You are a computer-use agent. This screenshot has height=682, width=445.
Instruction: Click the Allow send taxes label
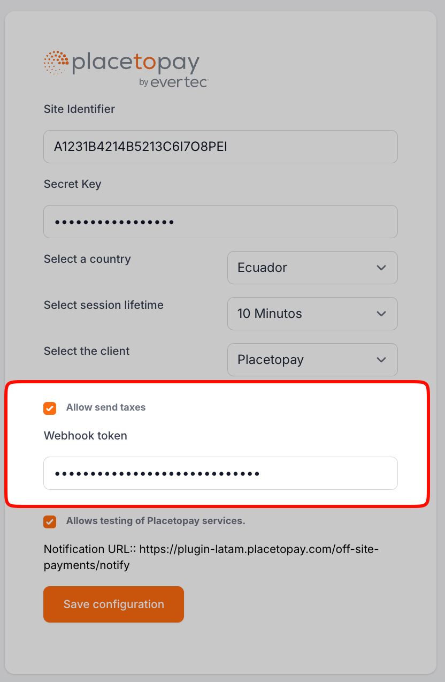click(106, 407)
